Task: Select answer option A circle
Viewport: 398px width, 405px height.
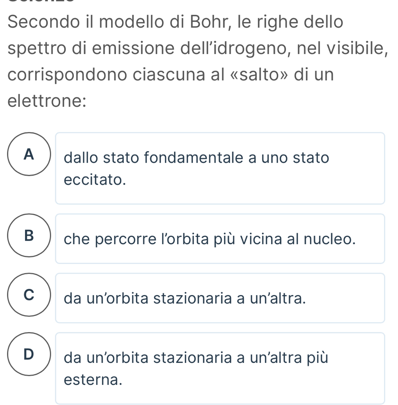Action: point(29,154)
